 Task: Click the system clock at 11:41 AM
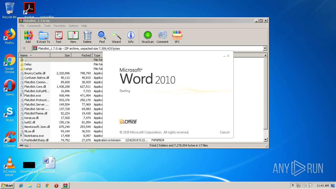pyautogui.click(x=323, y=186)
